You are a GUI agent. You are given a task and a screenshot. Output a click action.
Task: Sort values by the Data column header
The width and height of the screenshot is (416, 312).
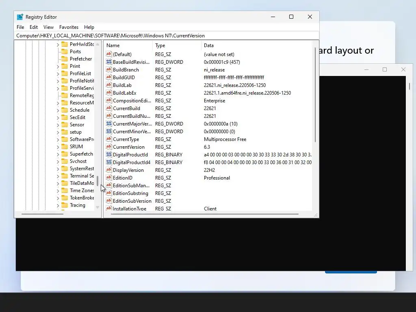257,45
